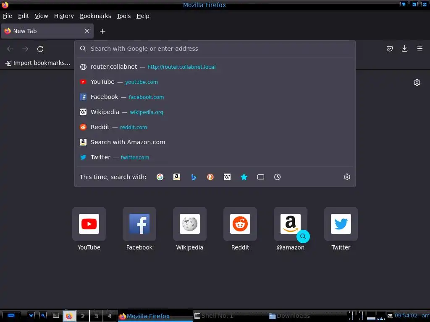Activate Shell No. 1 taskbar entry

point(231,316)
